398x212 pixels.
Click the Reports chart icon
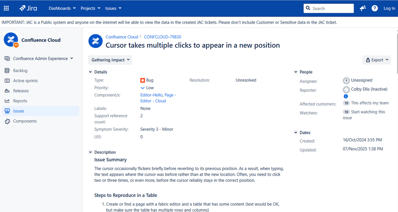[7, 101]
